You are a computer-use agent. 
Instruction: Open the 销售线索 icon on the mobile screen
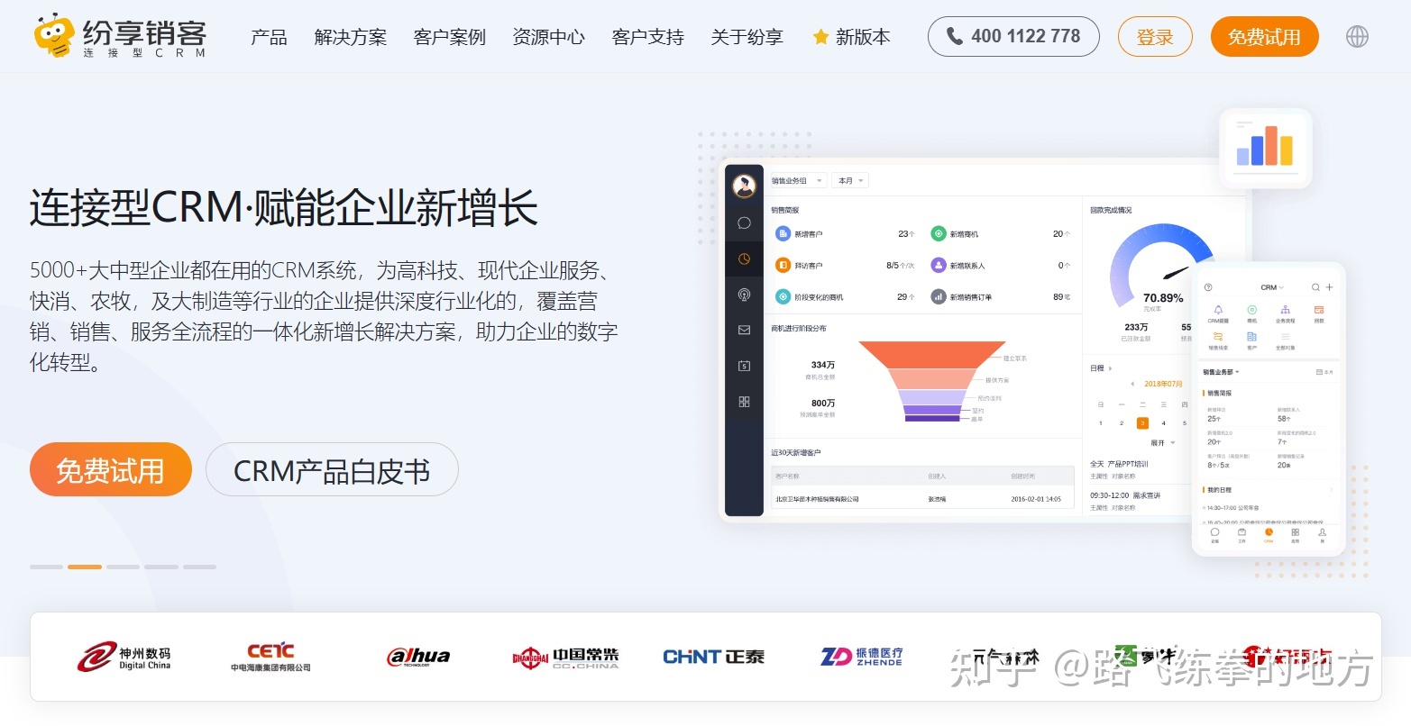[x=1218, y=337]
